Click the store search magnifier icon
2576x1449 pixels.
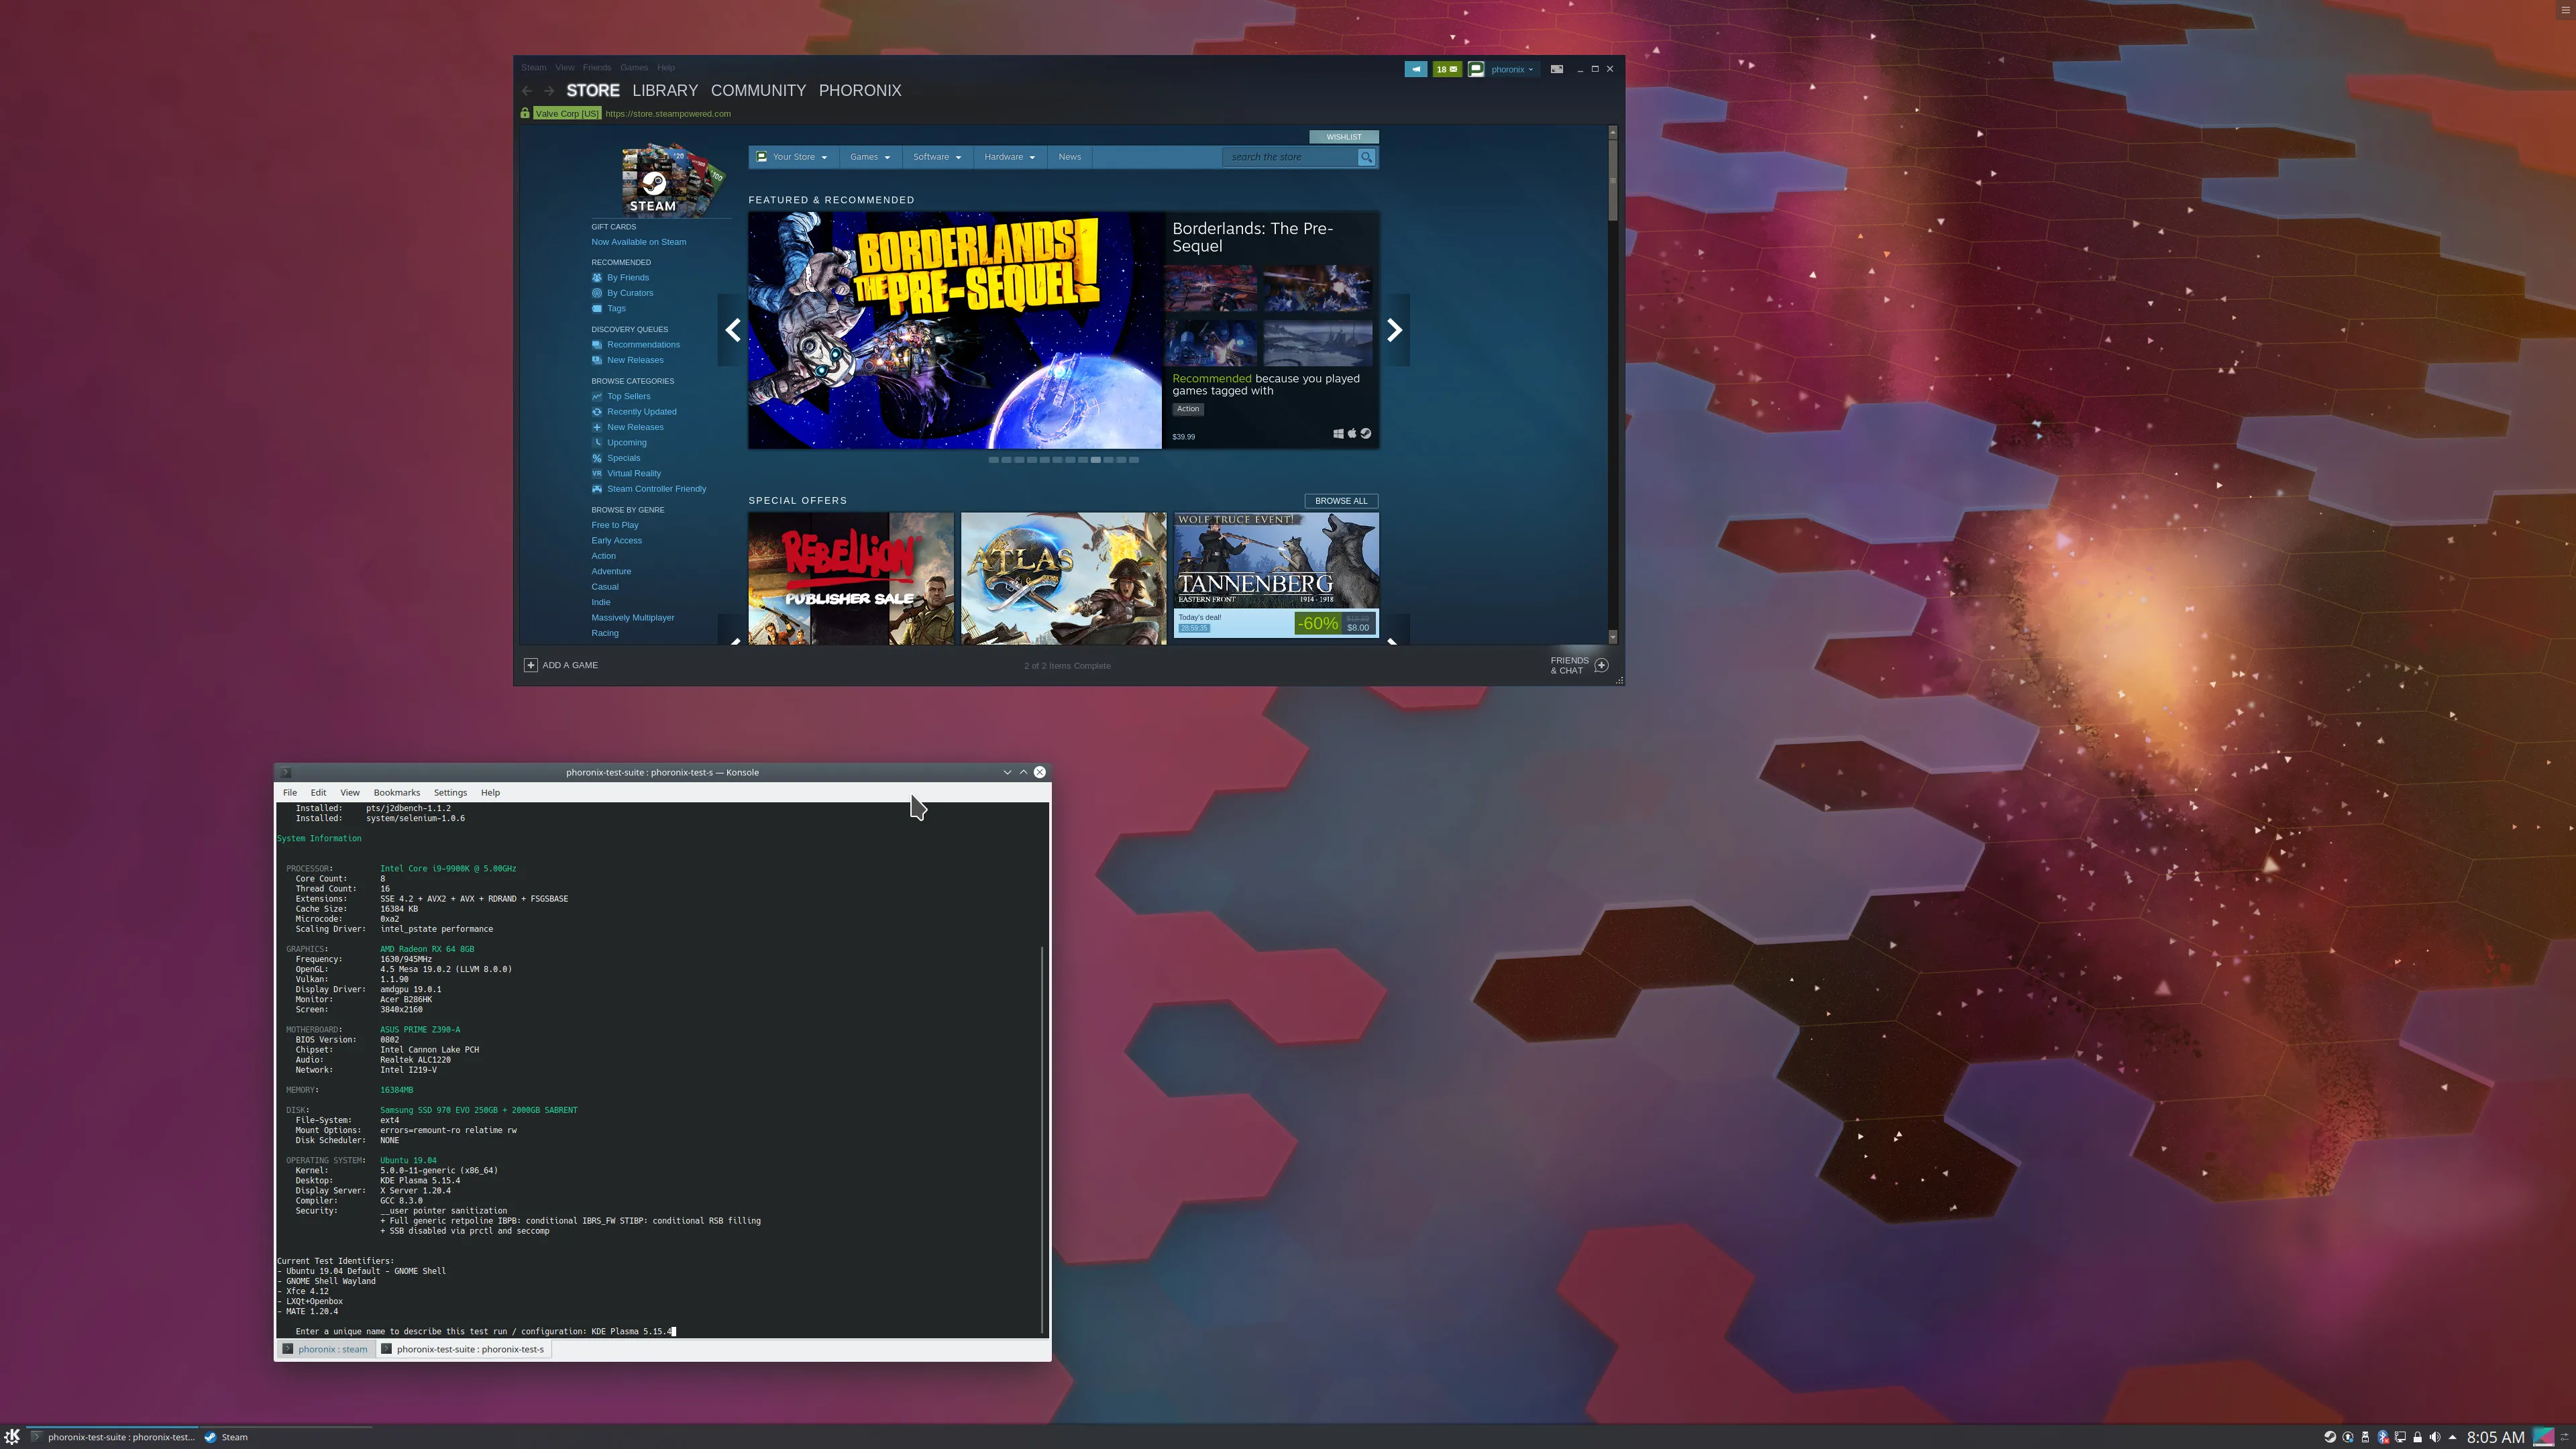point(1366,157)
